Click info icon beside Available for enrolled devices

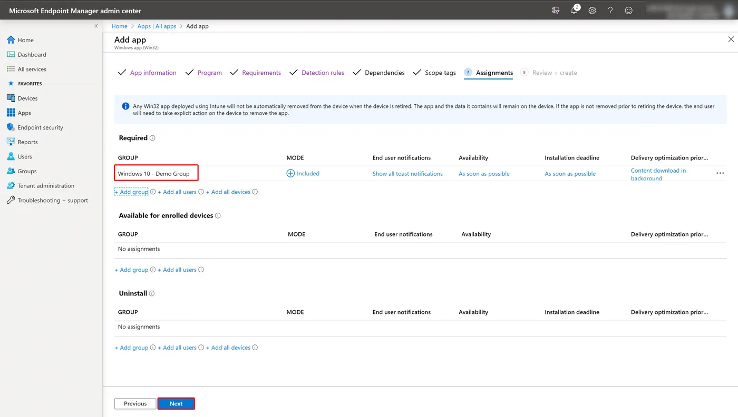[x=218, y=216]
